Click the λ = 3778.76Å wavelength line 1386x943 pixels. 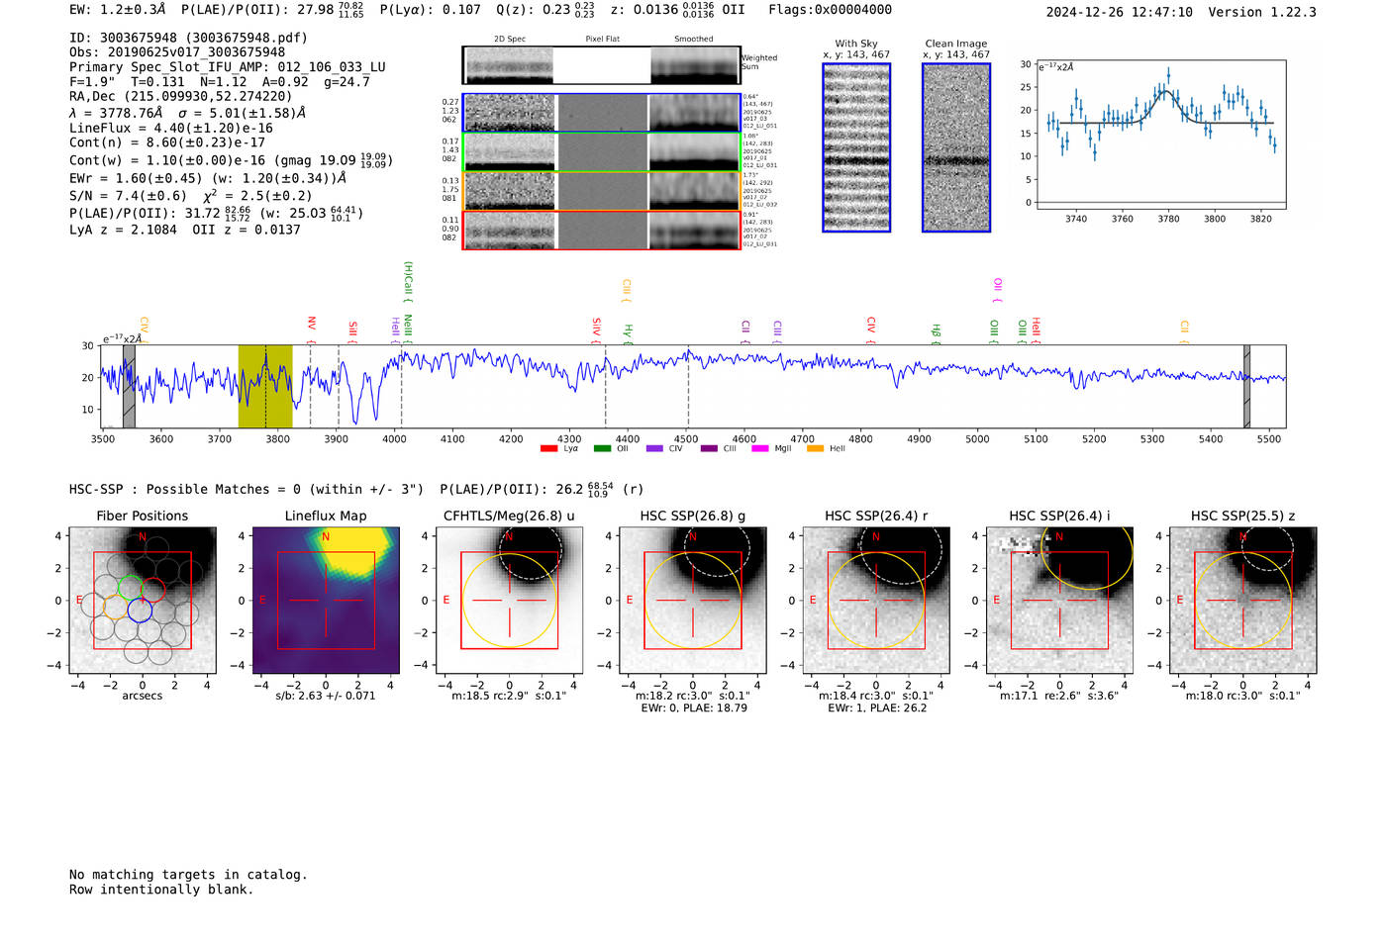[187, 113]
